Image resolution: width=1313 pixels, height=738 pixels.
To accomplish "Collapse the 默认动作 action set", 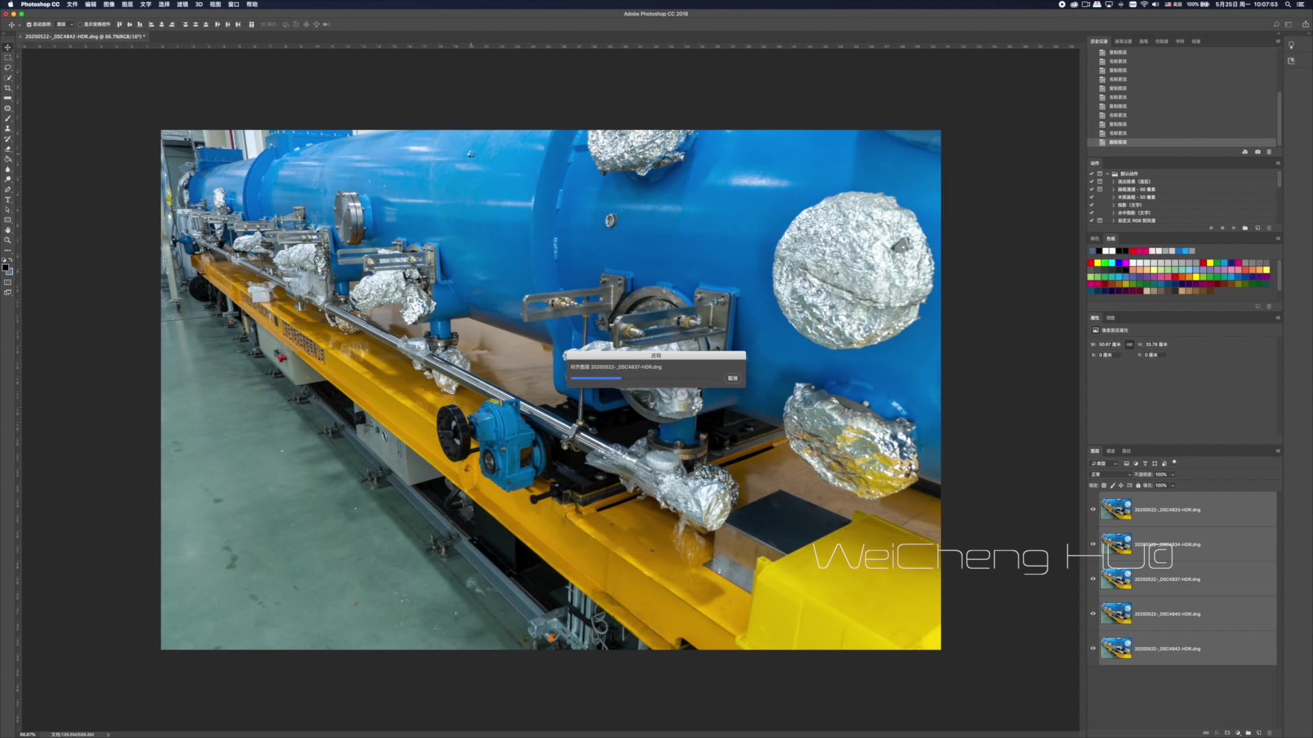I will pos(1107,174).
